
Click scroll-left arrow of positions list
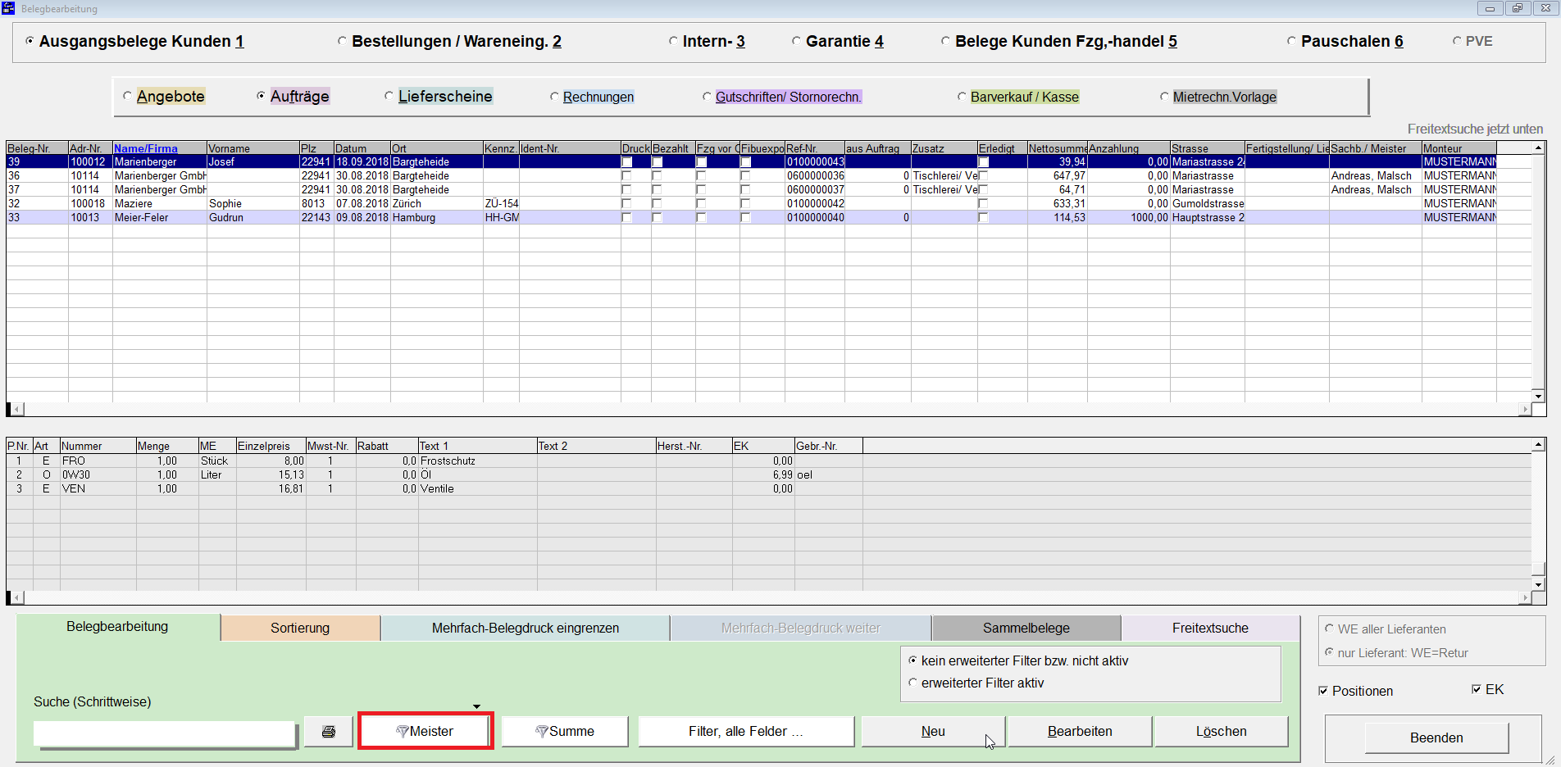(16, 597)
